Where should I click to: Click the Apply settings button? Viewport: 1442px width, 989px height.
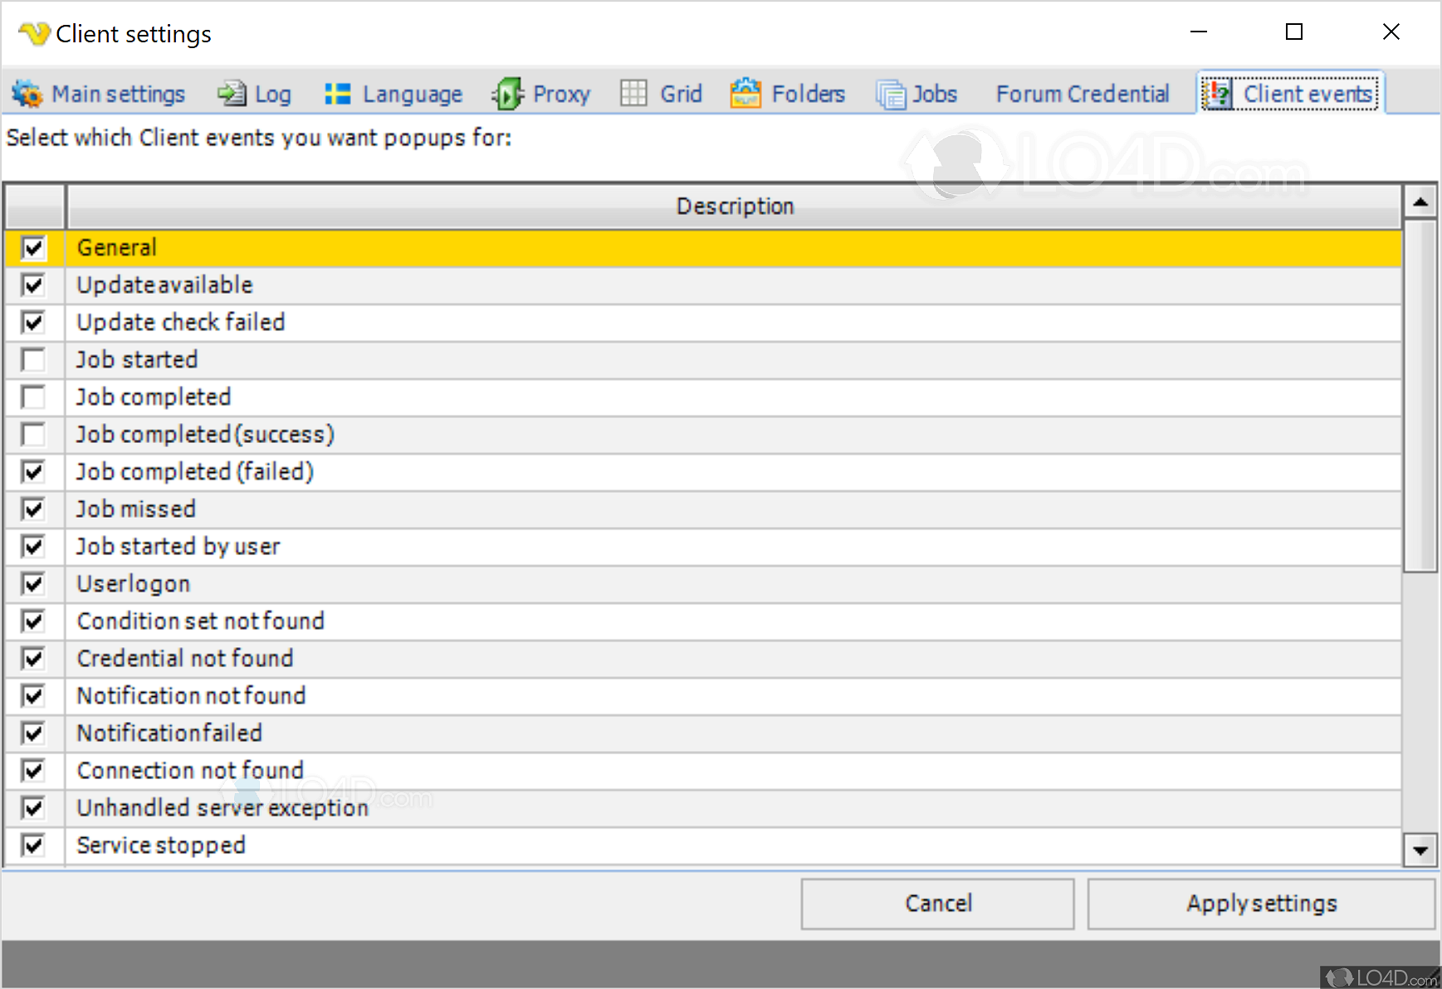click(1260, 904)
